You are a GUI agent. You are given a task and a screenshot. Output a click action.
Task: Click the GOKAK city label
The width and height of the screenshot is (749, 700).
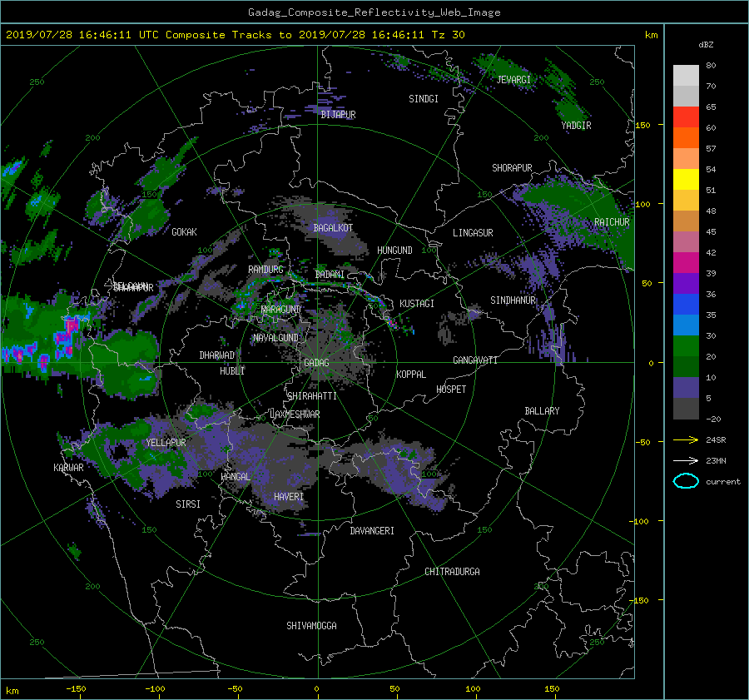coord(184,232)
